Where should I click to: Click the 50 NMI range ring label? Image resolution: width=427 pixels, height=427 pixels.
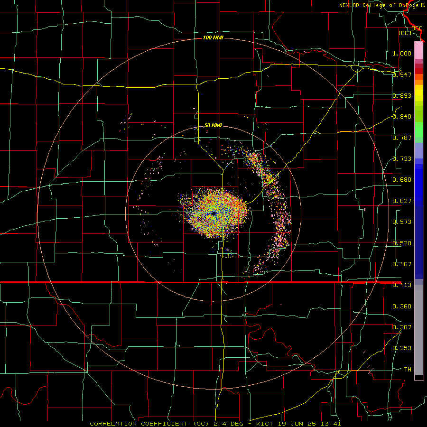[213, 125]
